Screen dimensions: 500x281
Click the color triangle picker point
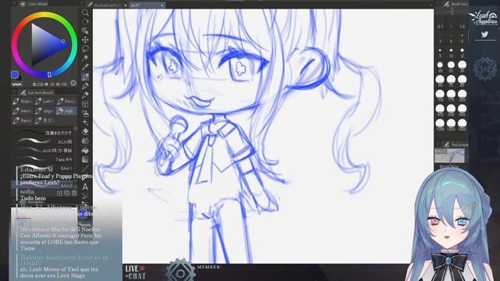click(x=62, y=41)
